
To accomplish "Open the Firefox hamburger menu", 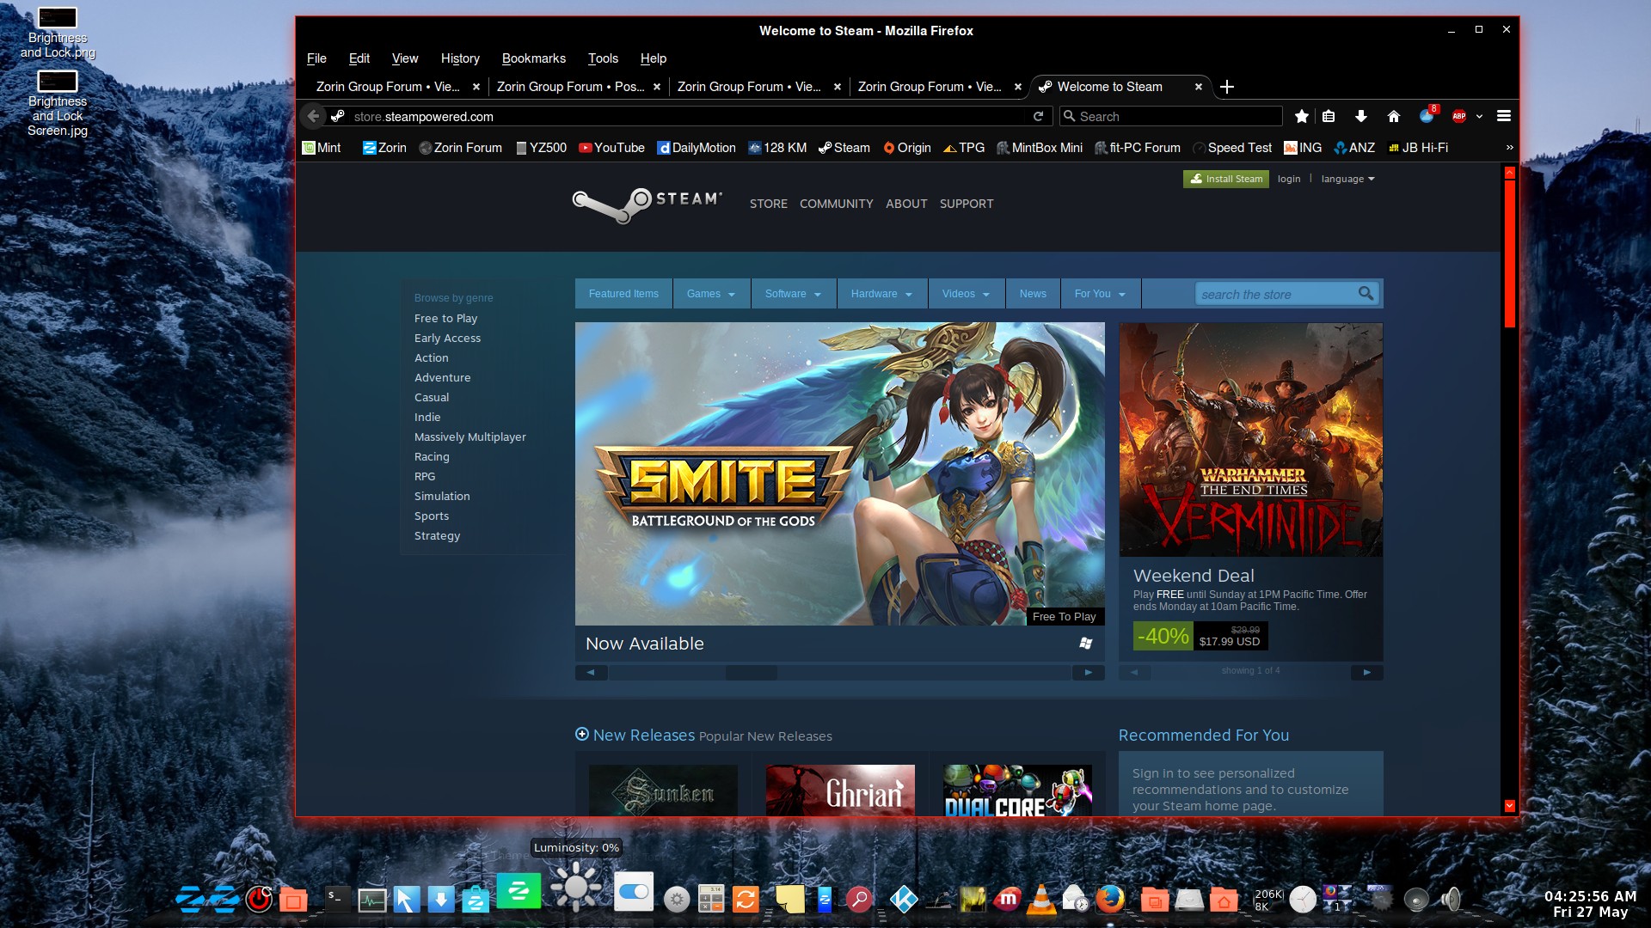I will click(x=1504, y=116).
